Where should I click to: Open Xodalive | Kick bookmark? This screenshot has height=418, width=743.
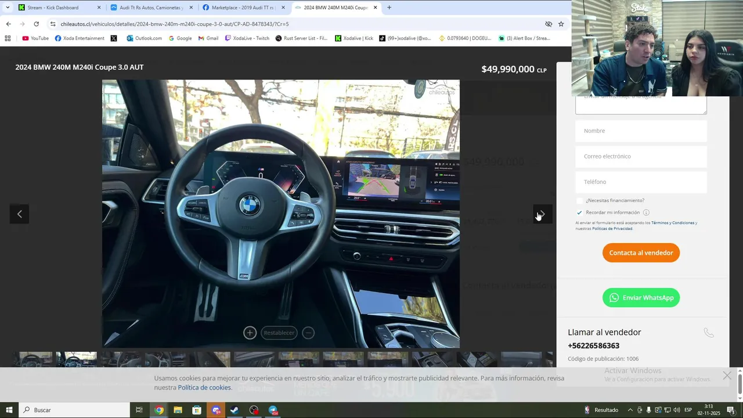[x=354, y=38]
